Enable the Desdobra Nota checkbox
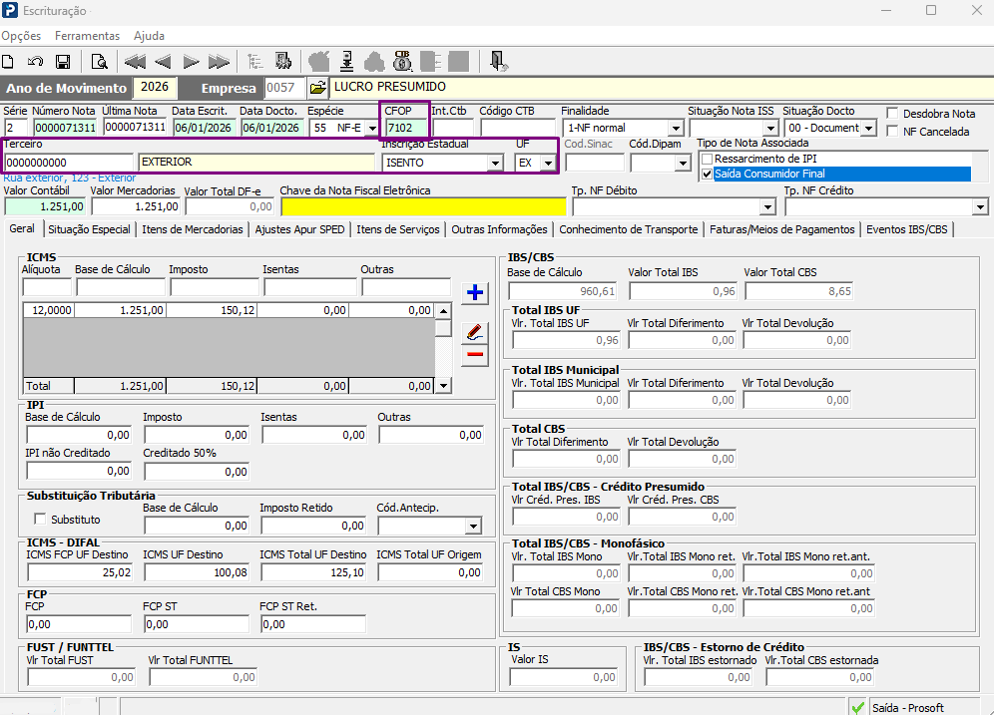The image size is (994, 715). 892,114
